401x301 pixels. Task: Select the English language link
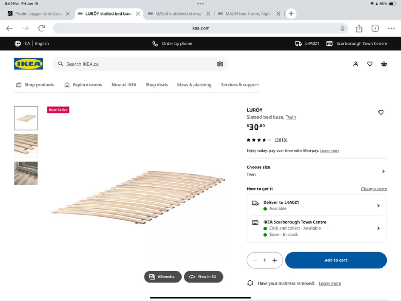tap(42, 43)
